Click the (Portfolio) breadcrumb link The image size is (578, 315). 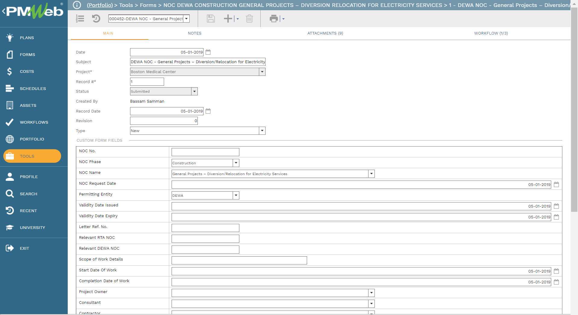click(x=100, y=5)
